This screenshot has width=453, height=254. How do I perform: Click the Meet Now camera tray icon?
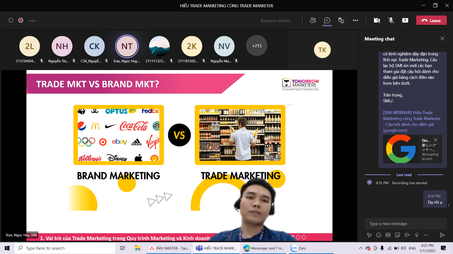click(x=375, y=248)
